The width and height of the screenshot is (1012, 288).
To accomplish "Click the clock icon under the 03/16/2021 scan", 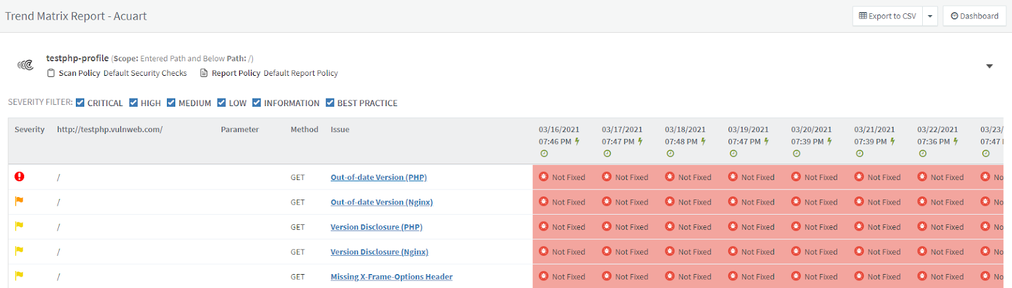I will tap(544, 153).
